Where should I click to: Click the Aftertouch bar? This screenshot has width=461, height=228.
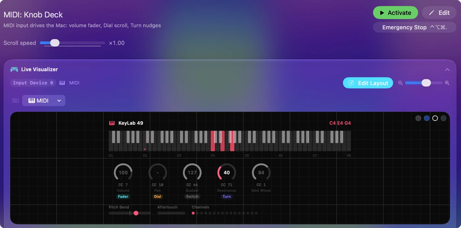[x=171, y=213]
